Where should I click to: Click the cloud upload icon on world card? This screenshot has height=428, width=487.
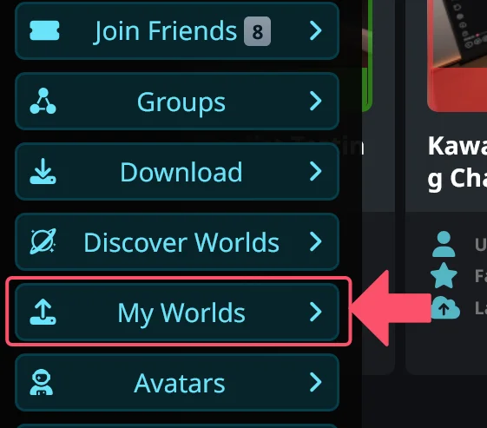(x=444, y=307)
